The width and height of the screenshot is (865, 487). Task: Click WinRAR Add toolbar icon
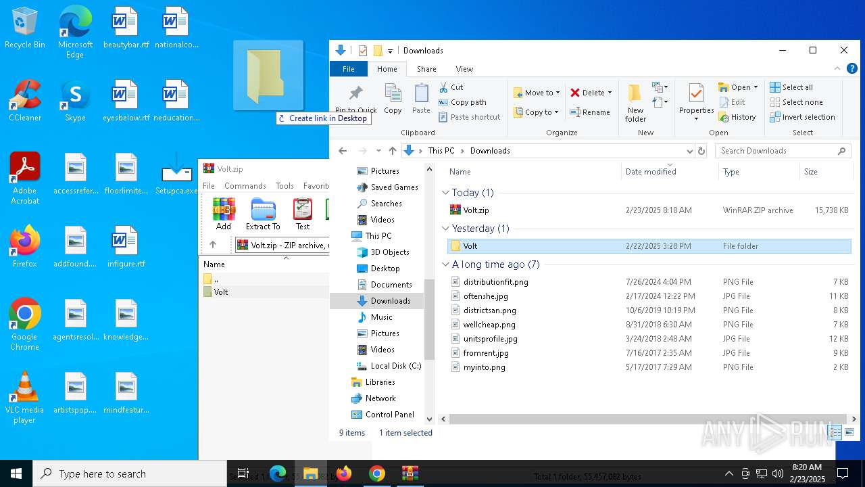(224, 214)
